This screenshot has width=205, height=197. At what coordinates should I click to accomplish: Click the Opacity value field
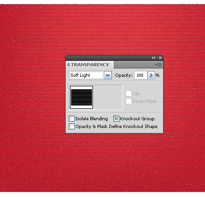point(141,75)
